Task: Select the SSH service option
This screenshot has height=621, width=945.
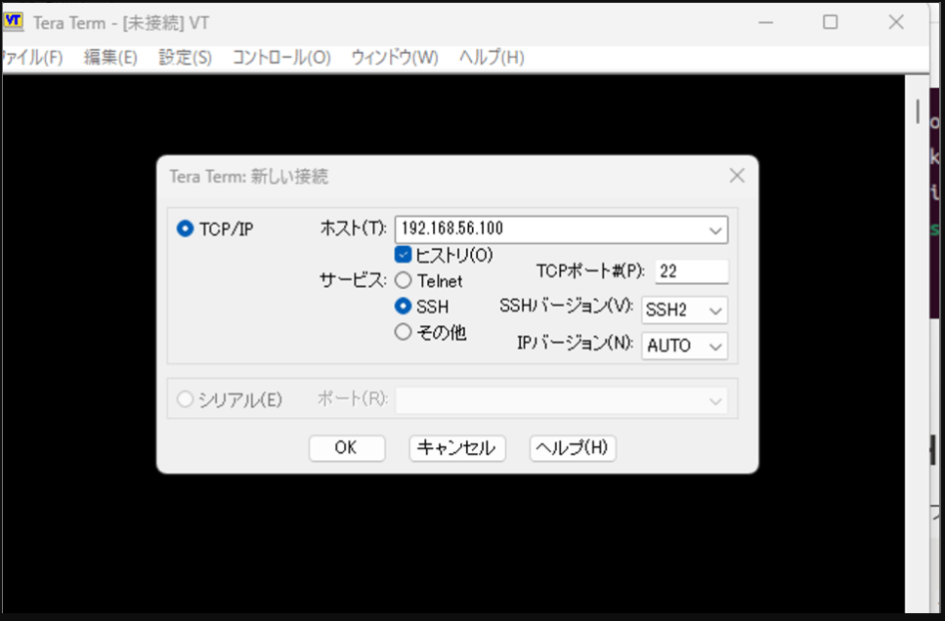Action: (x=404, y=306)
